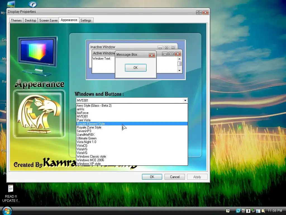Click the Message Box preview close icon
The width and height of the screenshot is (286, 215).
(x=152, y=55)
